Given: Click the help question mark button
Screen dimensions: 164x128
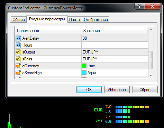Looking at the screenshot, I should (139, 6).
